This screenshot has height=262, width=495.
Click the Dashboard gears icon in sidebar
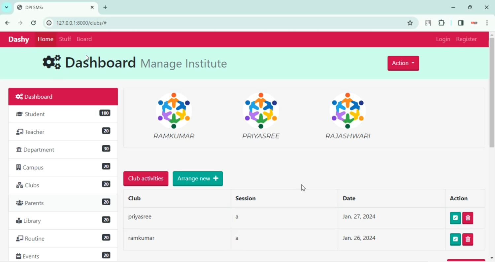pyautogui.click(x=19, y=97)
